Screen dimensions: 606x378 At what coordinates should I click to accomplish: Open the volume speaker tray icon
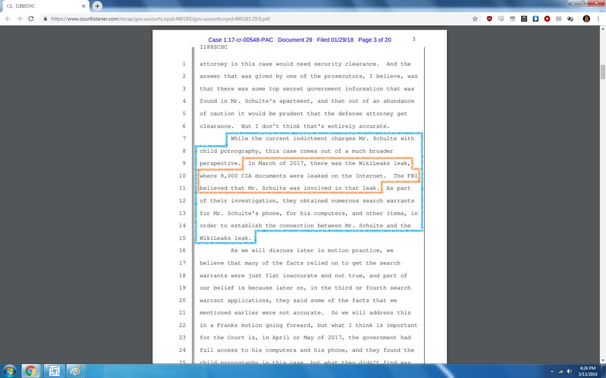[x=570, y=371]
